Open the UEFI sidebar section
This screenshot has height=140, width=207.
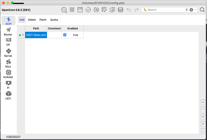8,96
